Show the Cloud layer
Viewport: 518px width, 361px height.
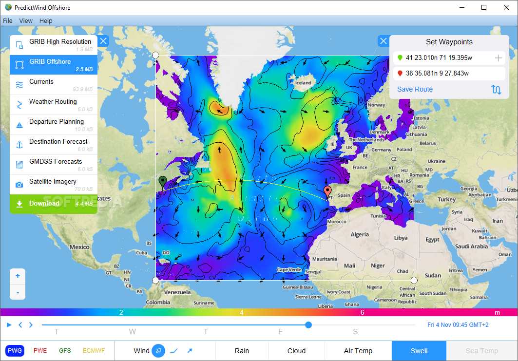point(296,351)
